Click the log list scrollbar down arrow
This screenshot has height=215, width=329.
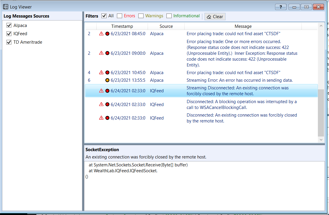click(321, 139)
